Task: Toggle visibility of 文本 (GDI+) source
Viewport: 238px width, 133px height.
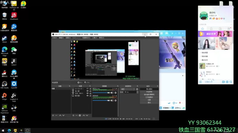Action: (x=87, y=93)
